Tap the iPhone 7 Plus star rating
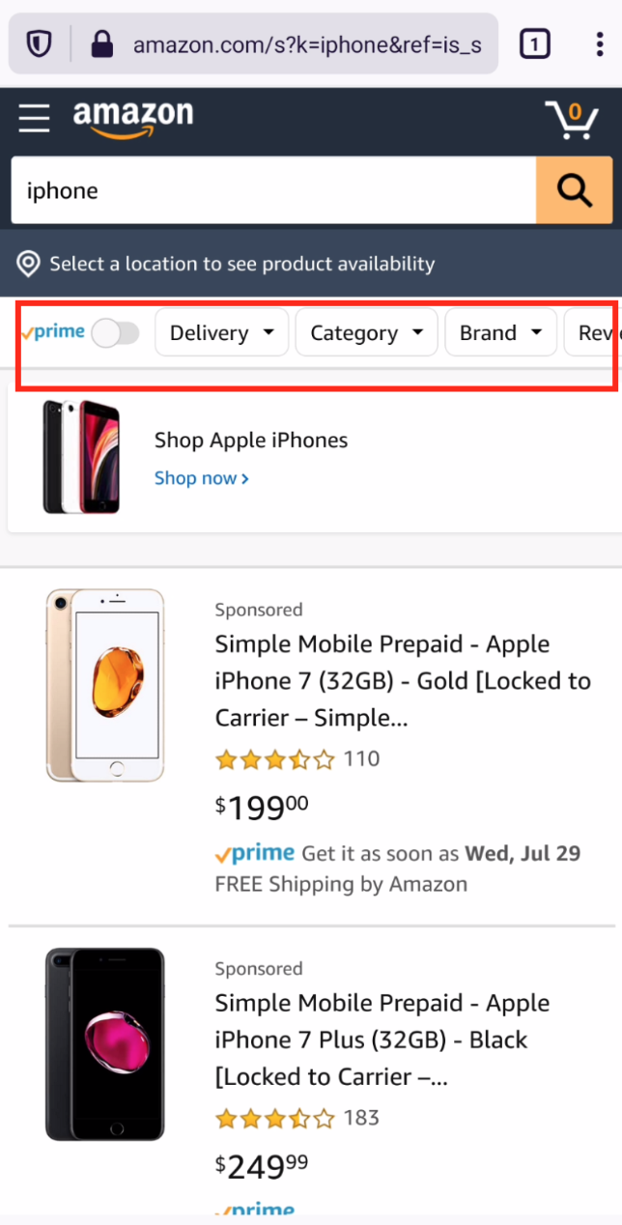 click(x=276, y=1118)
